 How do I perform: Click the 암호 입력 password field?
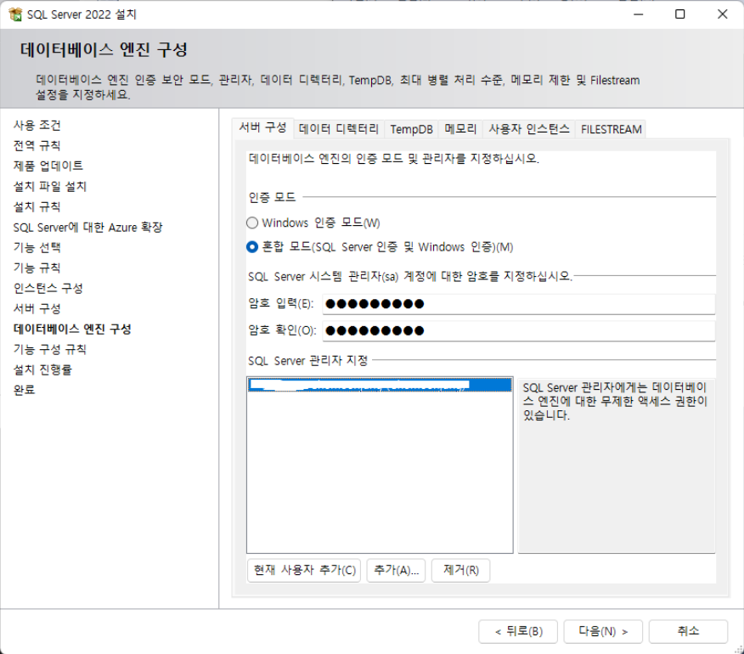(519, 304)
